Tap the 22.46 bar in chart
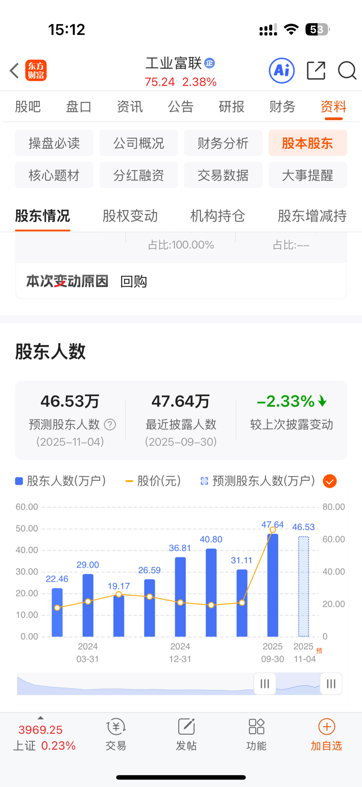Screen dimensions: 362x787 pos(57,612)
